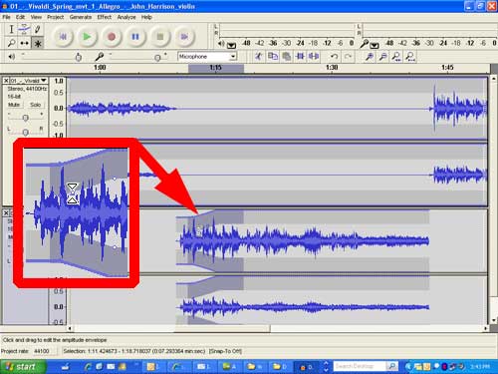This screenshot has height=374, width=498.
Task: Redo the last undone action
Action: [348, 57]
